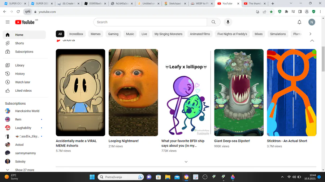Switch to the Untitled browser tab
Screen dimensions: 325x182
[x=149, y=4]
